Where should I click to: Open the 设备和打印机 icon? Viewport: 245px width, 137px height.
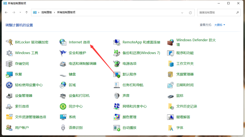click(x=63, y=96)
